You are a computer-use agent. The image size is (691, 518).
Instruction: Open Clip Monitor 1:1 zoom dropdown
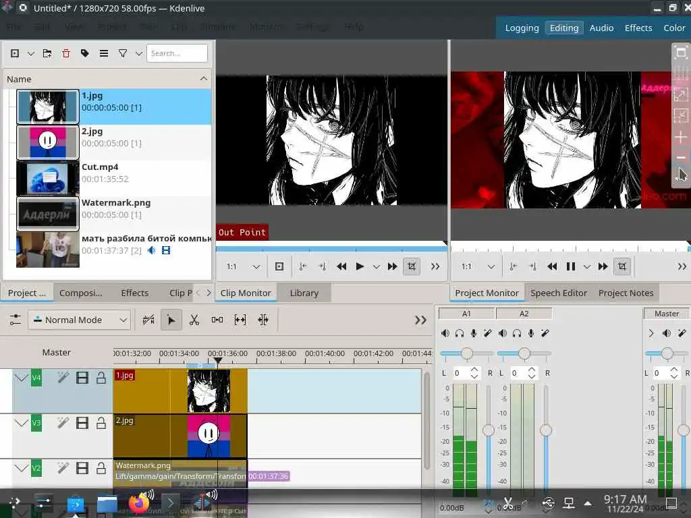click(x=244, y=266)
